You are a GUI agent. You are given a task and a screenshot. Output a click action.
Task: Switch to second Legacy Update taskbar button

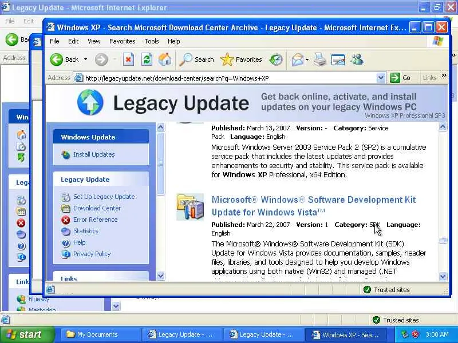(x=263, y=334)
